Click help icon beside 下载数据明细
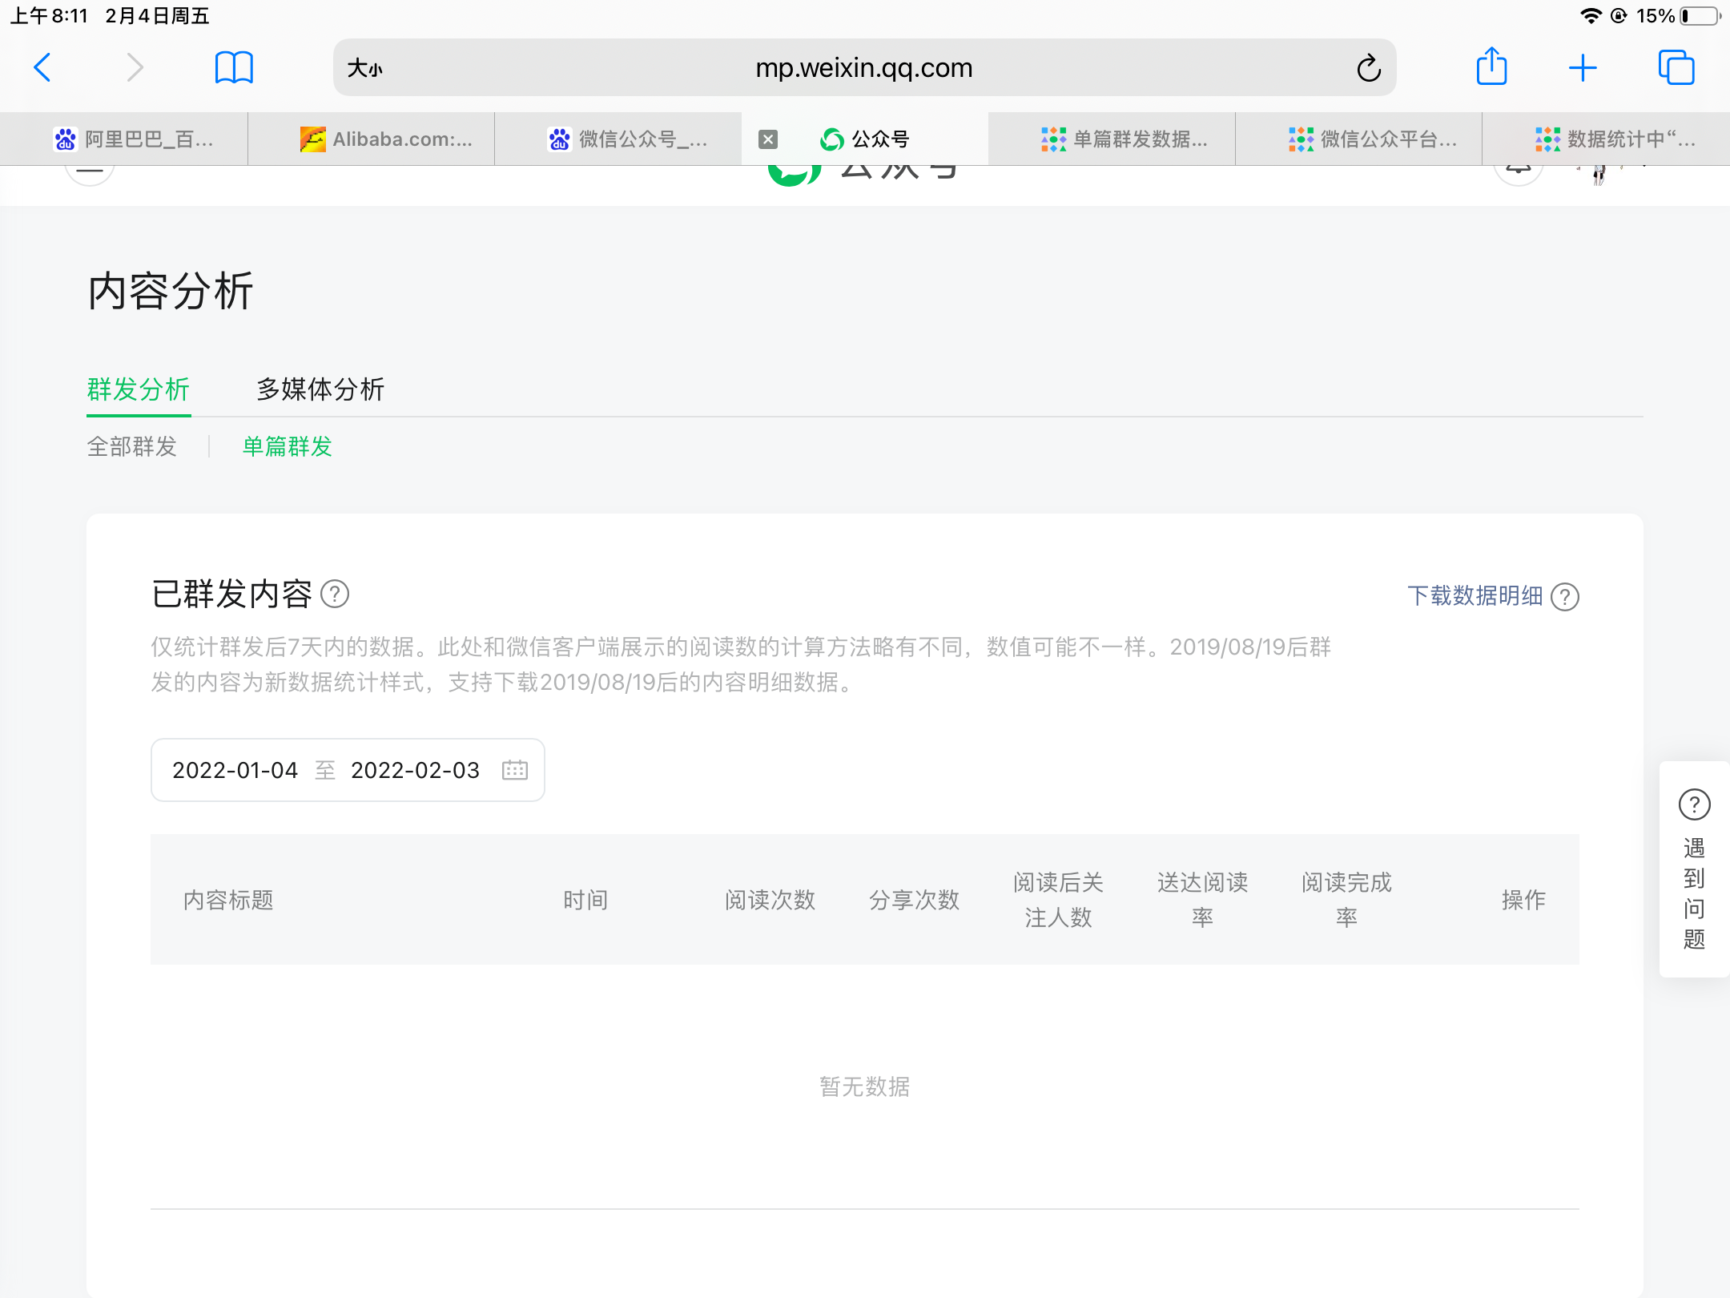The width and height of the screenshot is (1730, 1298). (x=1565, y=597)
